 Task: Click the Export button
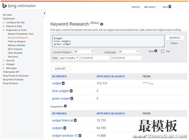(60, 69)
